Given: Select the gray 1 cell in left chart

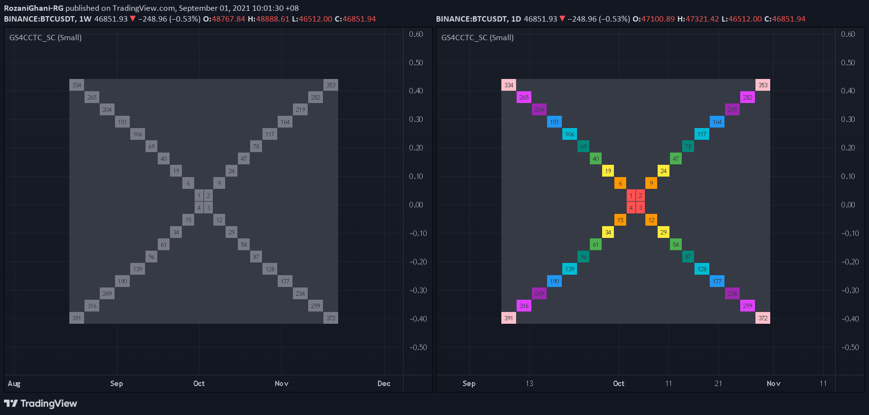Looking at the screenshot, I should pyautogui.click(x=199, y=195).
